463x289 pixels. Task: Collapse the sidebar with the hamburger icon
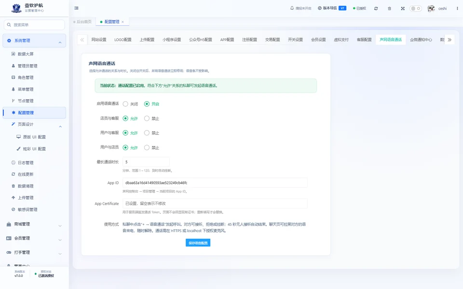(x=77, y=8)
